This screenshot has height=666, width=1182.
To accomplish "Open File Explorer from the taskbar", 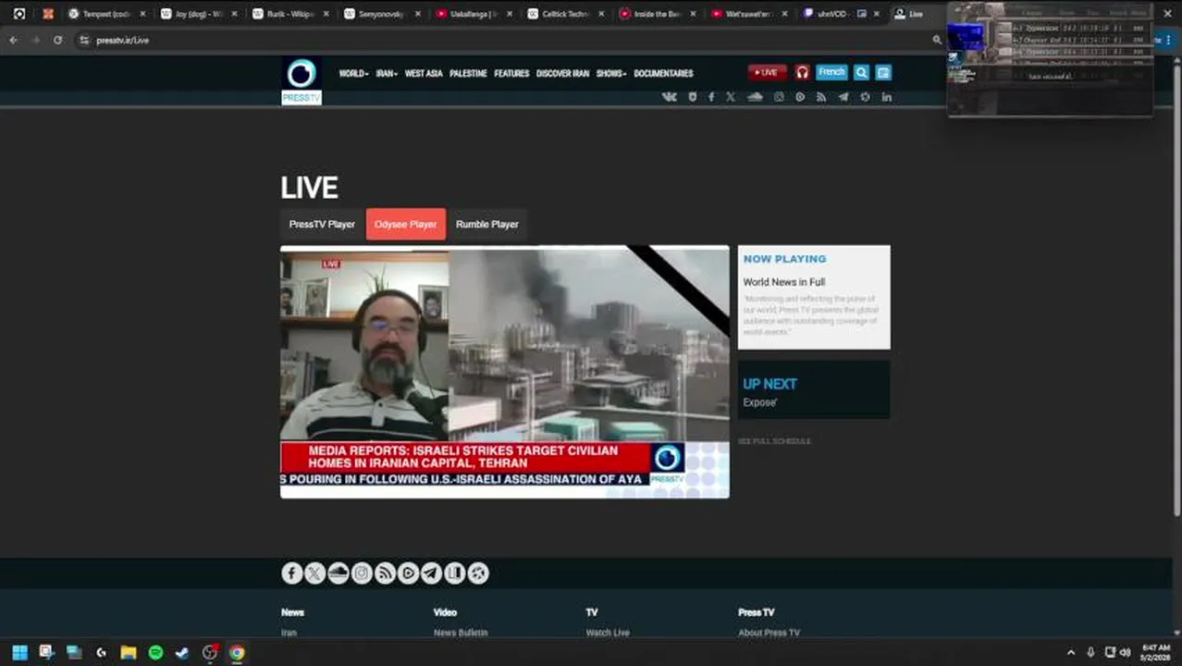I will coord(129,652).
